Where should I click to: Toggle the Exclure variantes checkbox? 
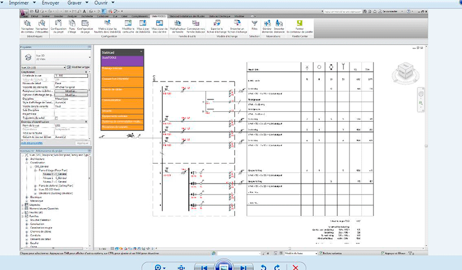321,253
